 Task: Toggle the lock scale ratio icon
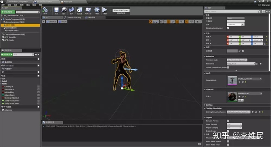pyautogui.click(x=265, y=44)
